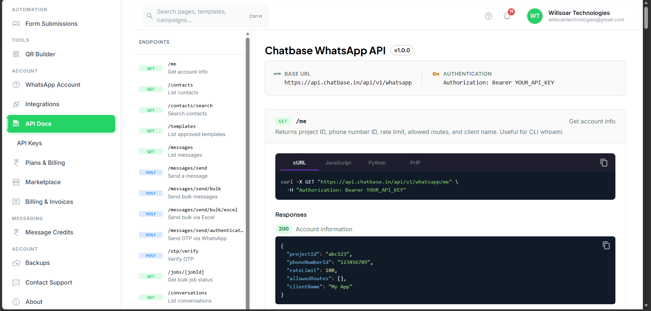Click the WhatsApp Account icon
Viewport: 651px width, 311px height.
point(16,85)
